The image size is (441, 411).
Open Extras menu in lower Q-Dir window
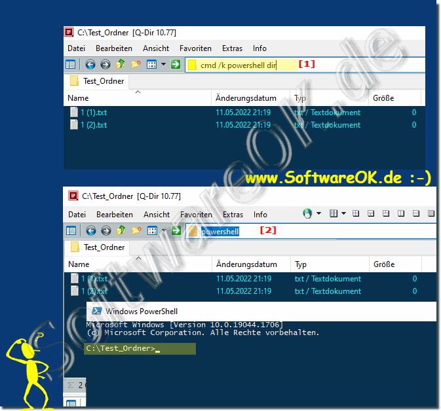233,215
